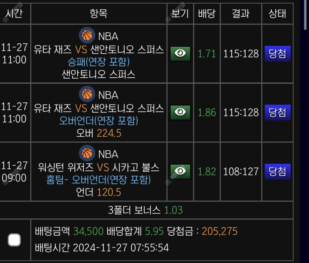Click the 보기 column header
Image resolution: width=309 pixels, height=263 pixels.
180,14
